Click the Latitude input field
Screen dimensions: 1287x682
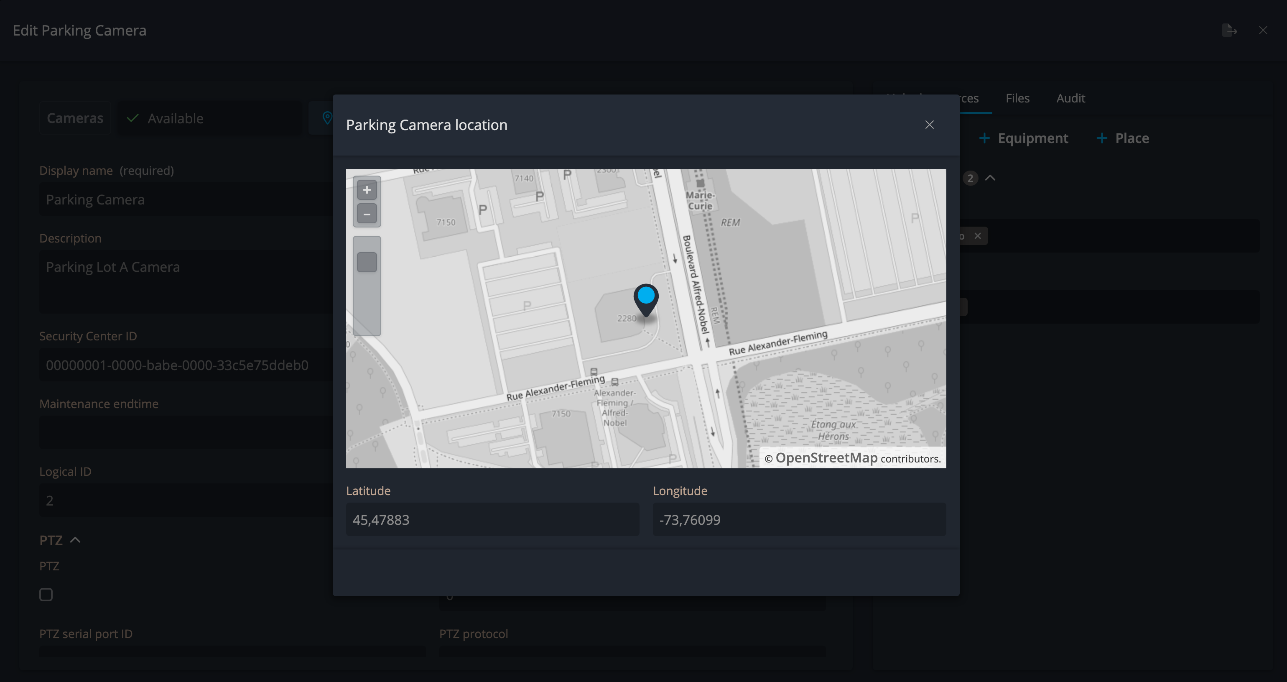493,520
